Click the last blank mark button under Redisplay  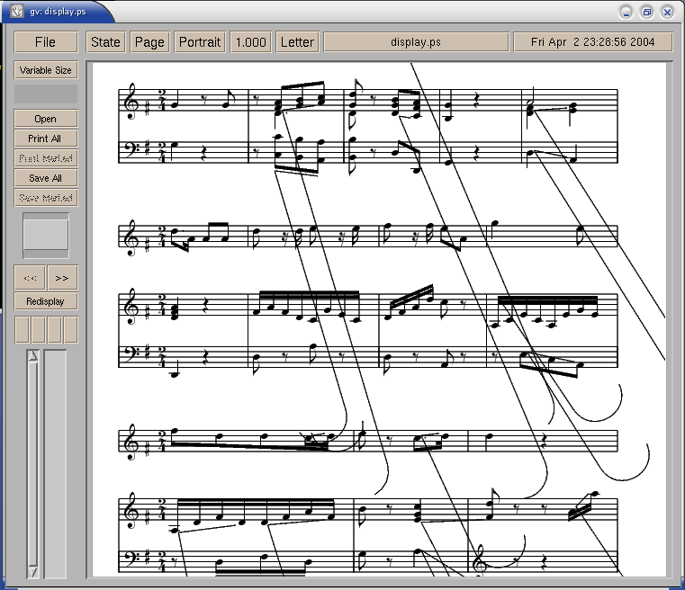point(70,329)
